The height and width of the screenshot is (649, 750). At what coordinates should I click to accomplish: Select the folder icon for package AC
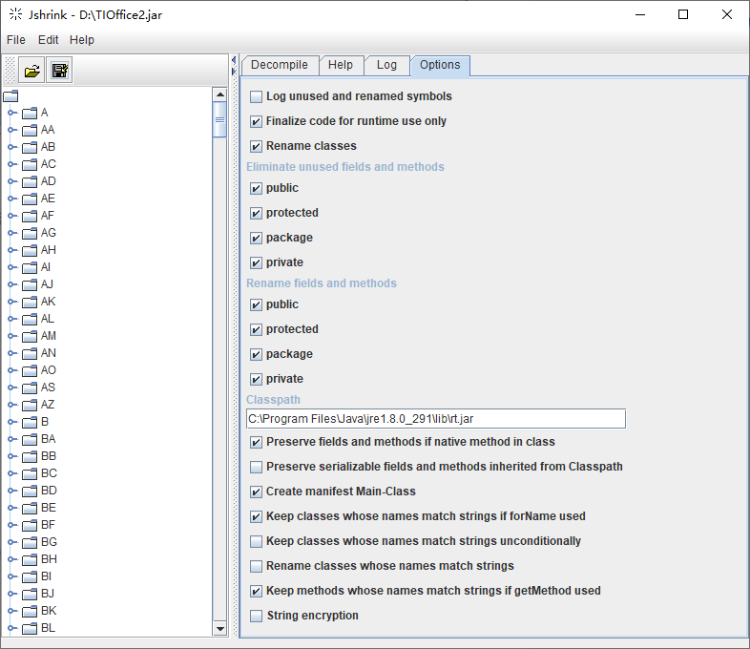tap(30, 164)
